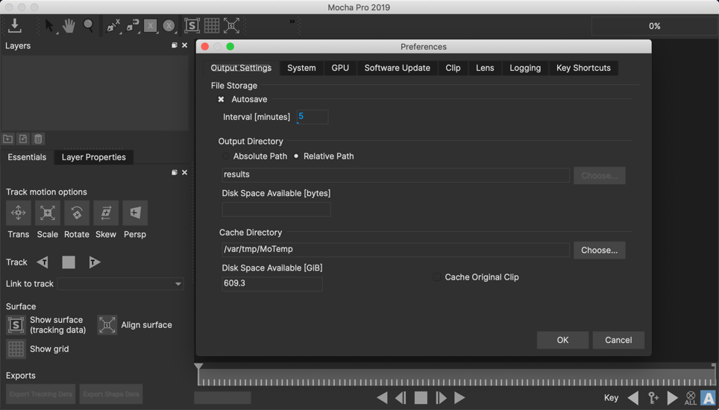Toggle Show surface (tracking data) button
Viewport: 719px width, 410px height.
pyautogui.click(x=16, y=325)
